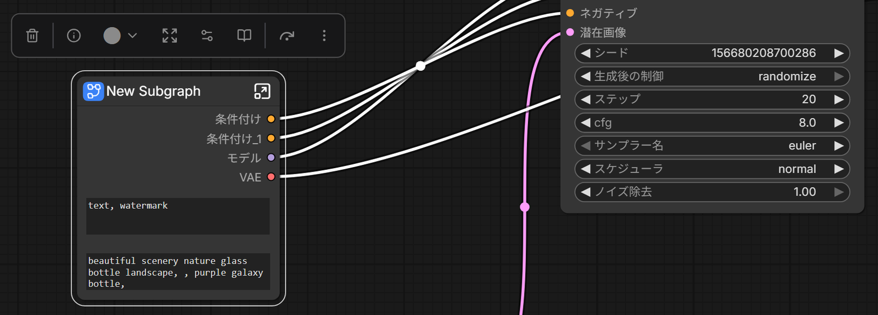878x315 pixels.
Task: Click the ネガティブ input dot
Action: (570, 13)
